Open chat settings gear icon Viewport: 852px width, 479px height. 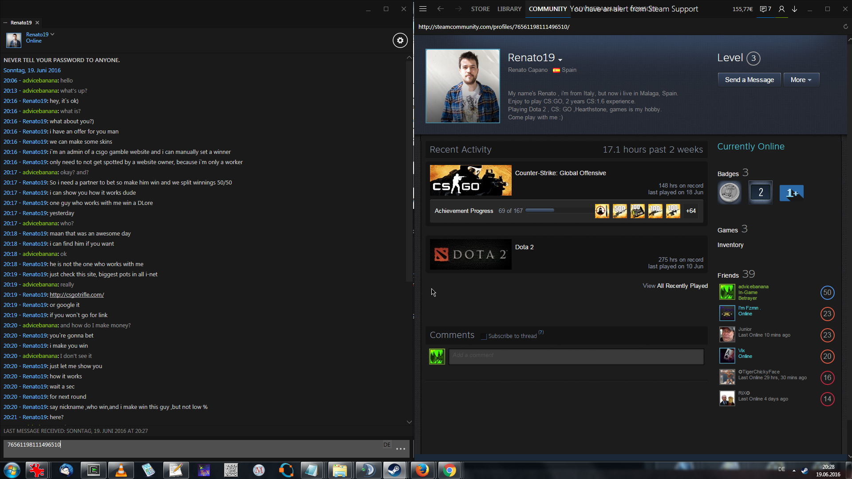400,40
